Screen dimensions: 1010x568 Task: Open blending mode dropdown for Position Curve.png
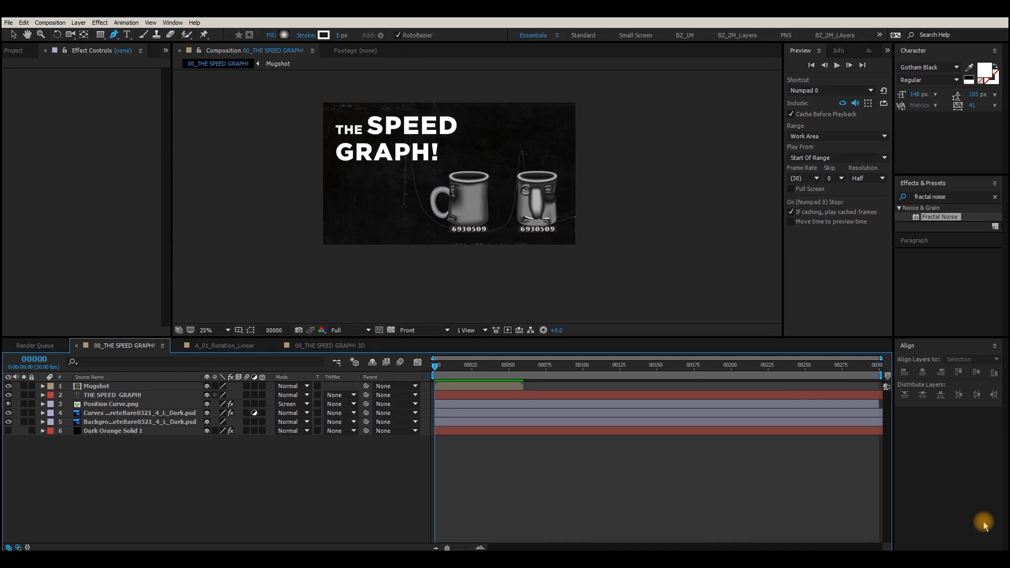pos(293,404)
